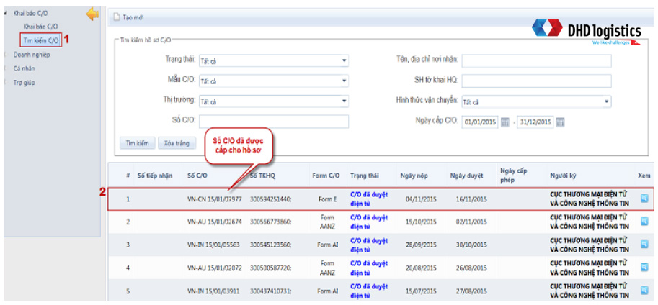The height and width of the screenshot is (305, 658).
Task: Select Khai báo C/O sub-item
Action: tap(40, 27)
